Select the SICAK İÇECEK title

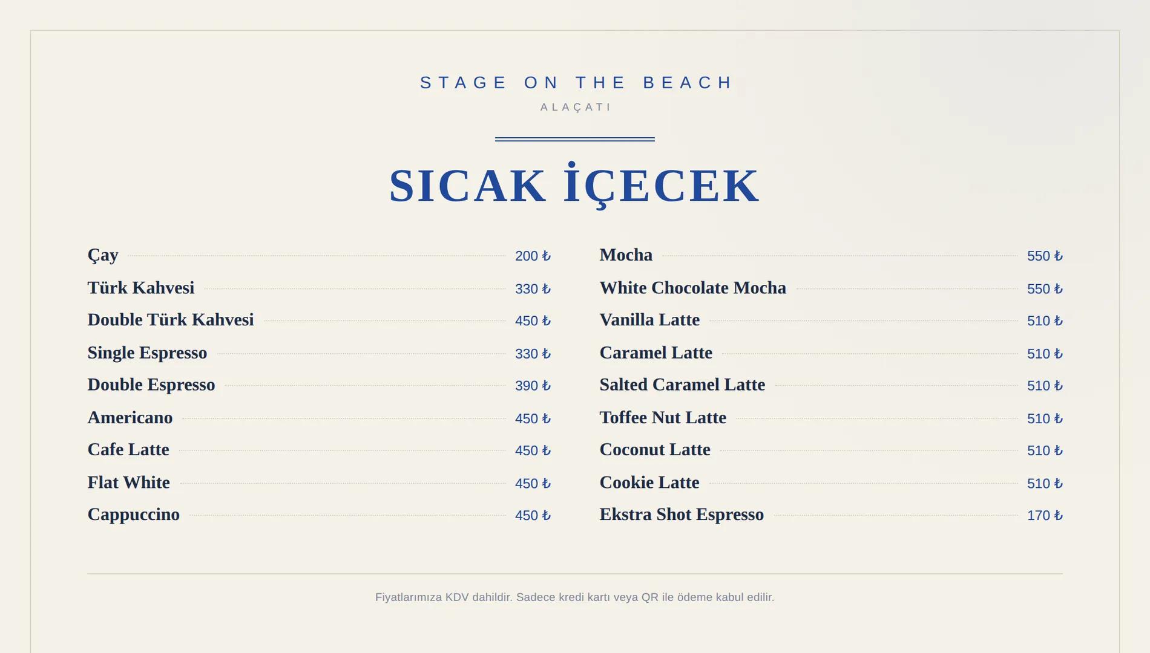click(x=574, y=186)
